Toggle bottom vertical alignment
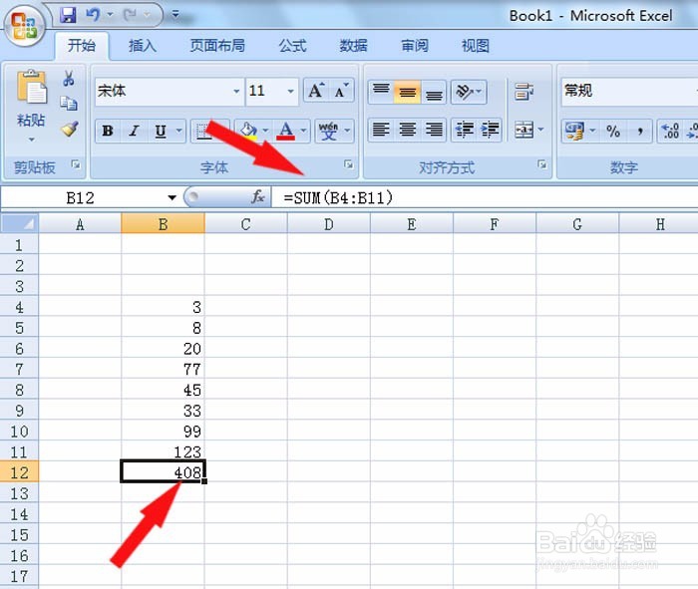The width and height of the screenshot is (698, 589). pyautogui.click(x=434, y=92)
